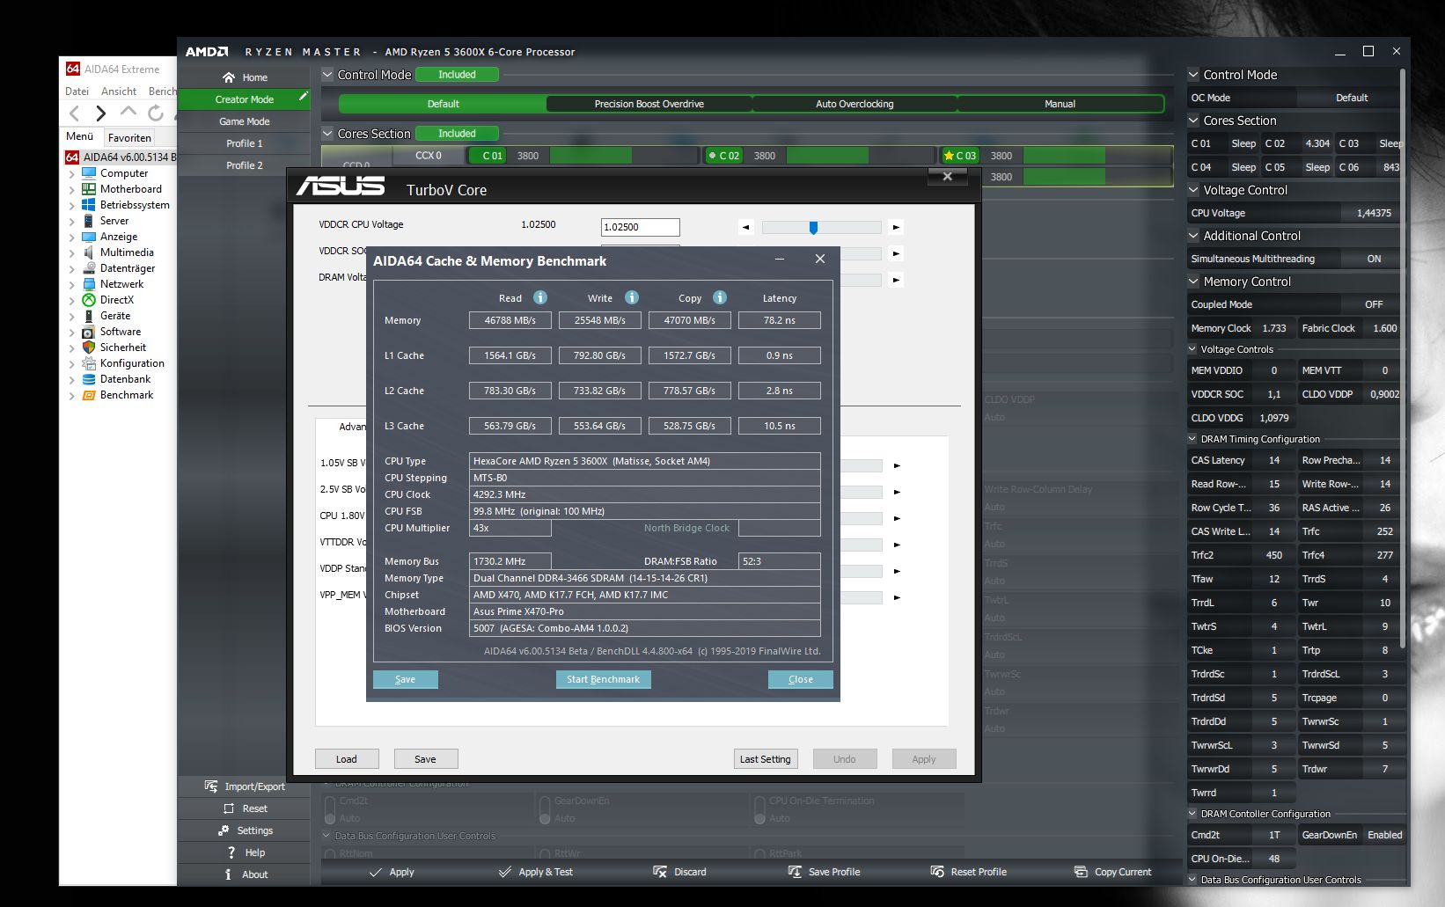Collapse Voltage Control in the right summary panel
1445x907 pixels.
[1194, 190]
